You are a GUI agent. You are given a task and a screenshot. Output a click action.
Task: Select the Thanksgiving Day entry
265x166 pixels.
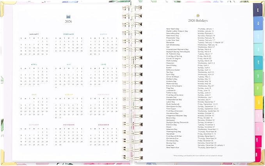pyautogui.click(x=173, y=132)
